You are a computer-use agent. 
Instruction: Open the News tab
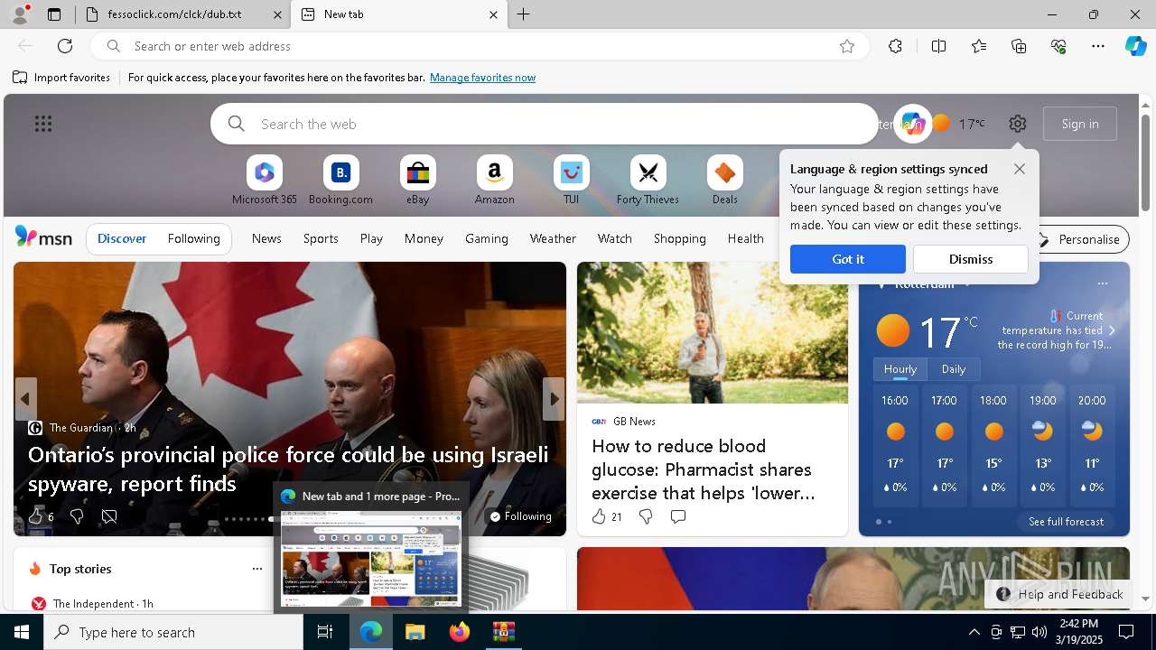click(266, 238)
